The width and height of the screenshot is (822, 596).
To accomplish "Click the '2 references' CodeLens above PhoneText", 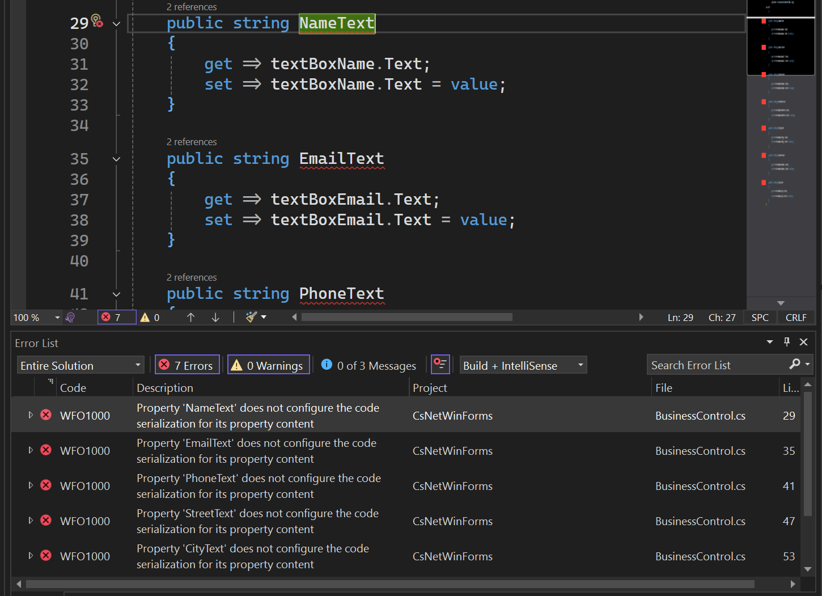I will [x=192, y=277].
